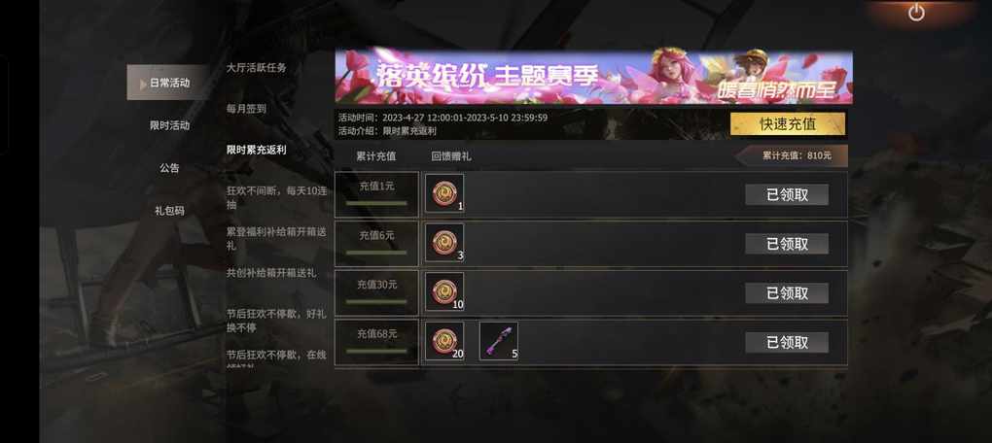
Task: Select 限时累充返利 activity
Action: click(256, 150)
